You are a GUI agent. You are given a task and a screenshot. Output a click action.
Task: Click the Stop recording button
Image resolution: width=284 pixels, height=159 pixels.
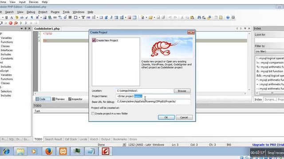click(x=275, y=153)
